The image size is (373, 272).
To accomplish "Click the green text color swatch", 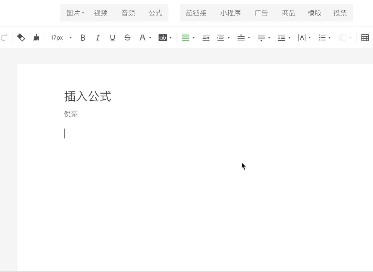I will tap(186, 37).
